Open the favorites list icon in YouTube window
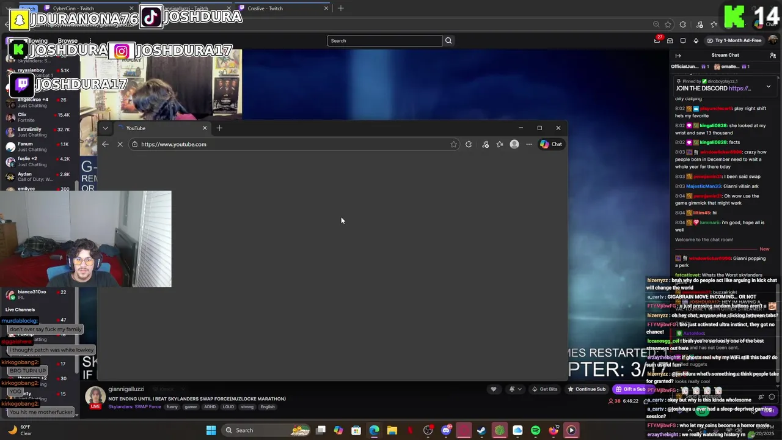782x440 pixels. pos(500,144)
